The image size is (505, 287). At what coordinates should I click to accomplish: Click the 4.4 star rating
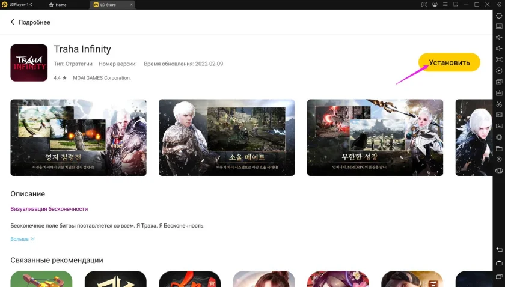(x=60, y=78)
